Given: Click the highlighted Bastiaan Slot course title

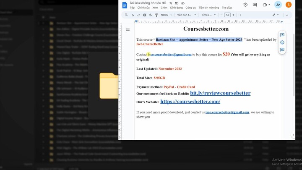Looking at the screenshot, I should [x=199, y=39].
